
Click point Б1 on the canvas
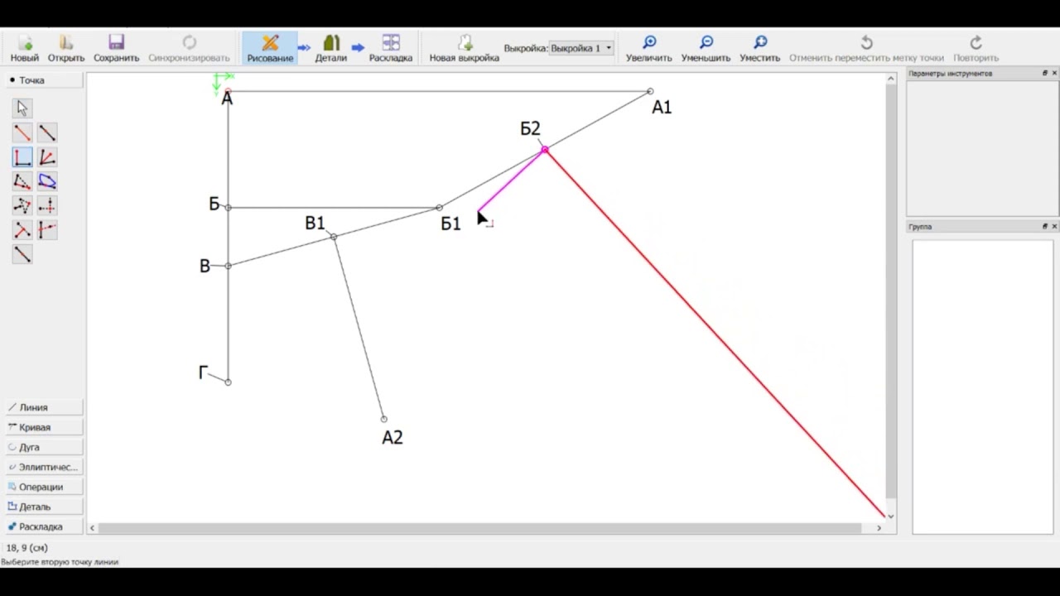(439, 207)
